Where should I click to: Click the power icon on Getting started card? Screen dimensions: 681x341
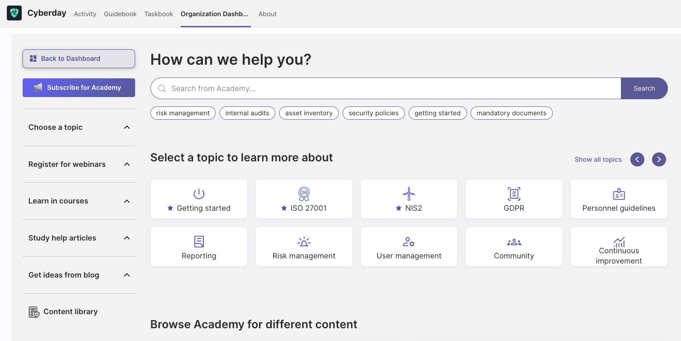coord(199,194)
